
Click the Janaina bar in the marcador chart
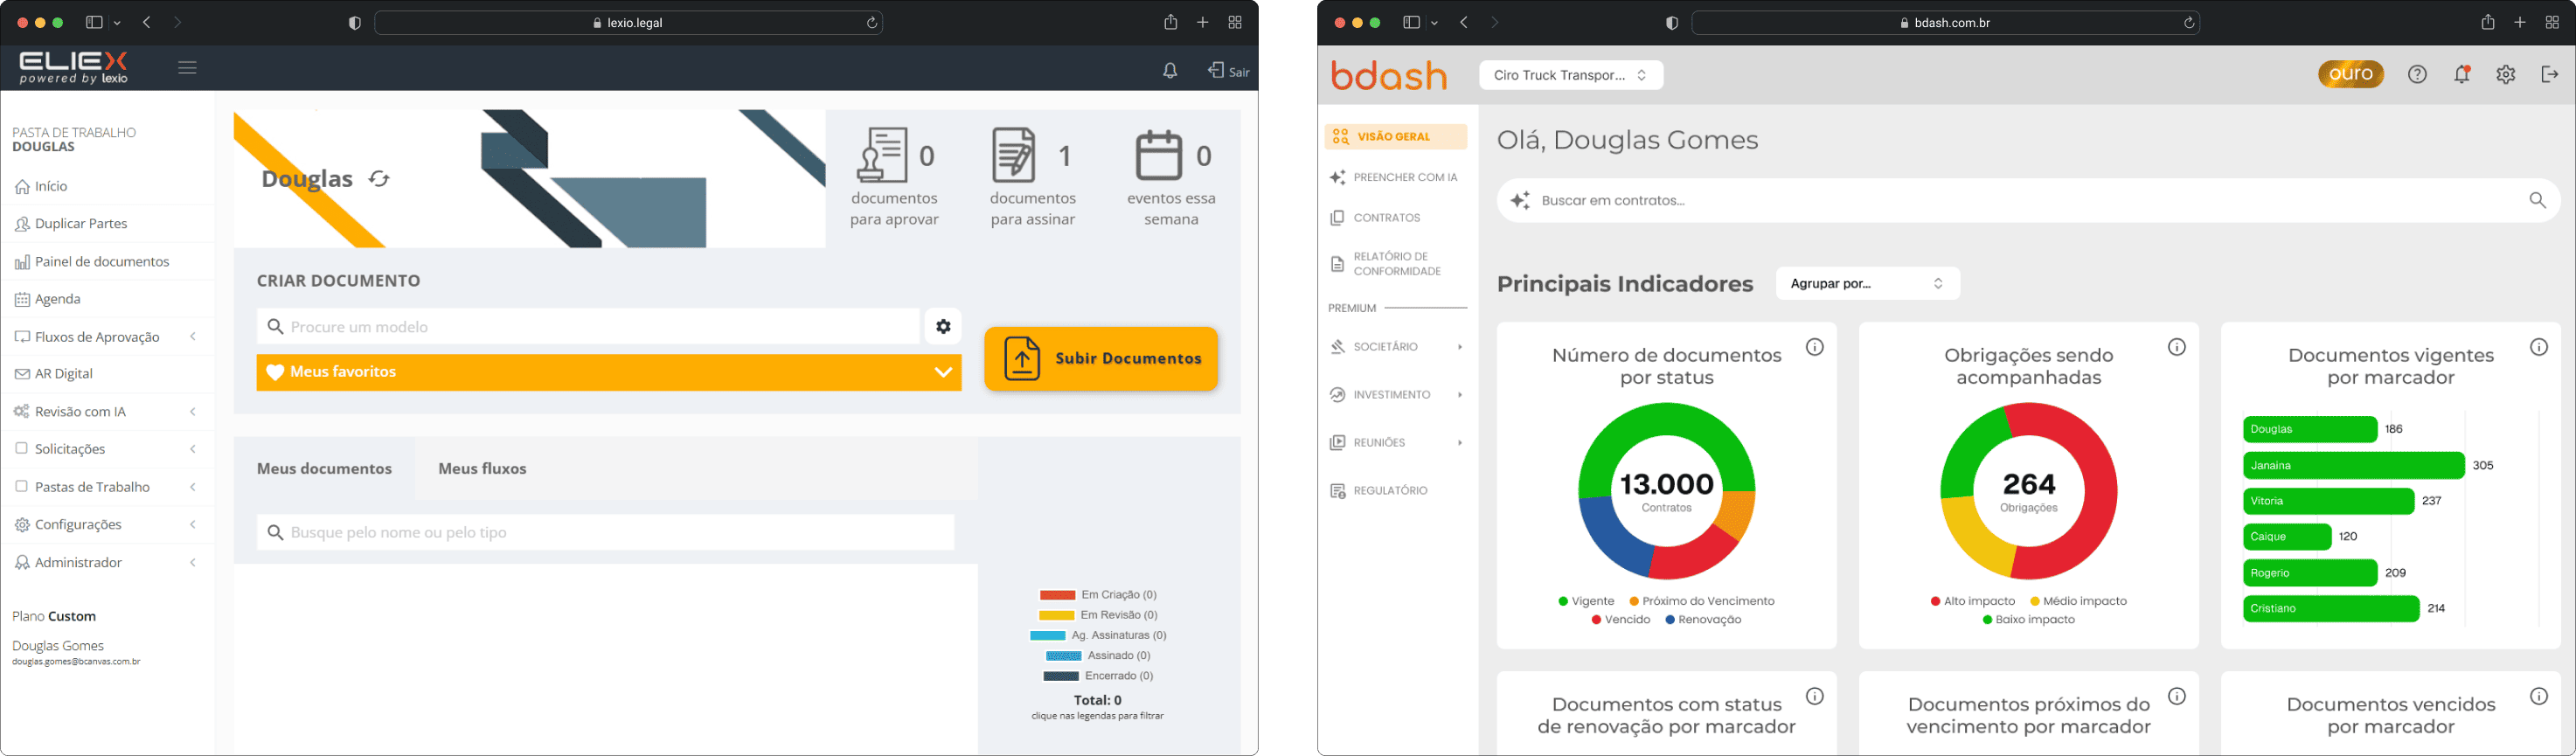click(x=2353, y=466)
